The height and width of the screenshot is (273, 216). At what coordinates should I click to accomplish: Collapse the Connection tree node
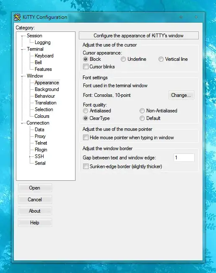[22, 123]
